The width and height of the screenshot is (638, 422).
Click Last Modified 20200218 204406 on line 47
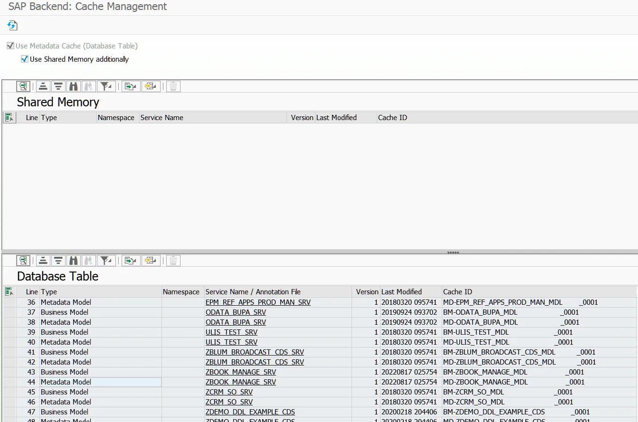pyautogui.click(x=411, y=412)
